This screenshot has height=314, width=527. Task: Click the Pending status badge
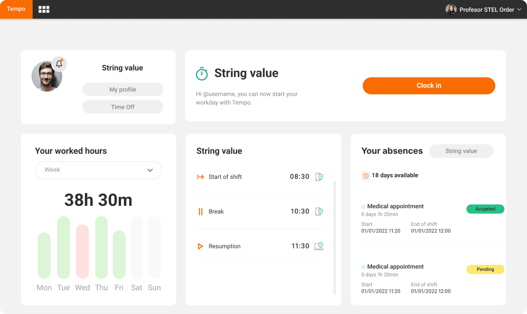click(485, 269)
